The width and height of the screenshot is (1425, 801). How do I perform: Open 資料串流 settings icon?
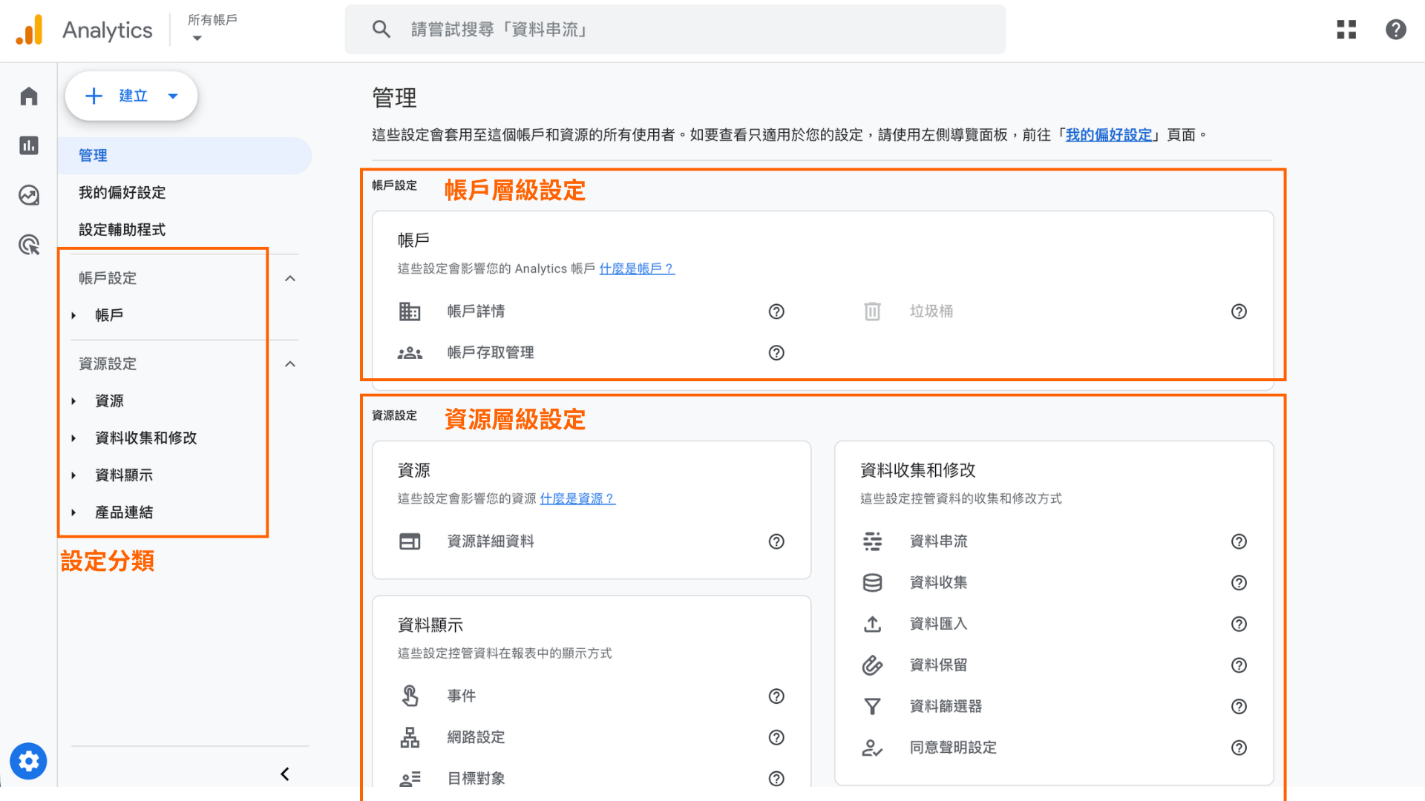click(873, 541)
